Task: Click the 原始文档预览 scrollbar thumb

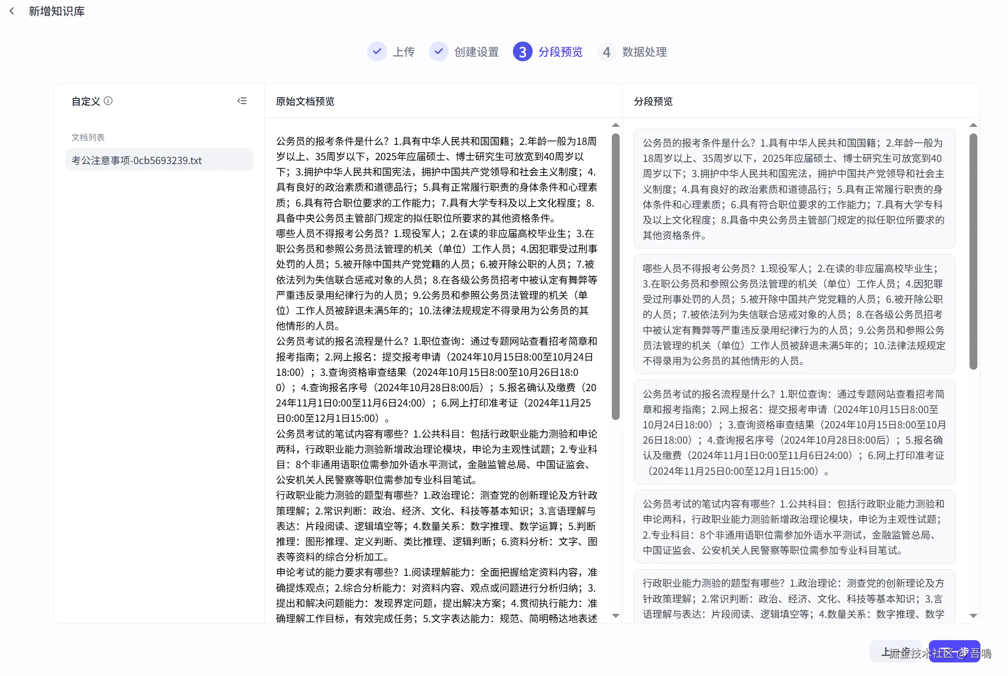Action: click(x=616, y=276)
